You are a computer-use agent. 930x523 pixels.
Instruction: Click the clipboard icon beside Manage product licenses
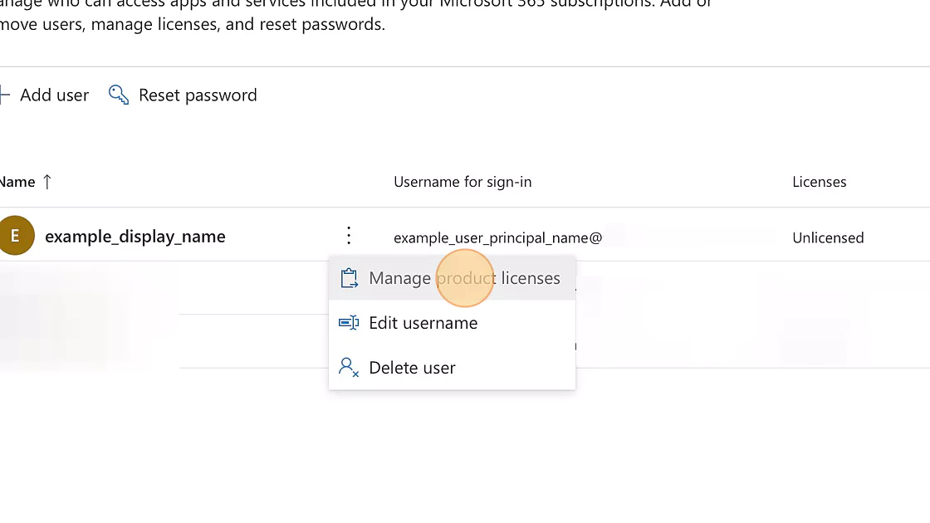349,277
